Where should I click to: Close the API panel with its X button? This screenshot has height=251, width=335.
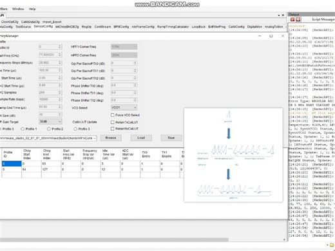[x=283, y=15]
